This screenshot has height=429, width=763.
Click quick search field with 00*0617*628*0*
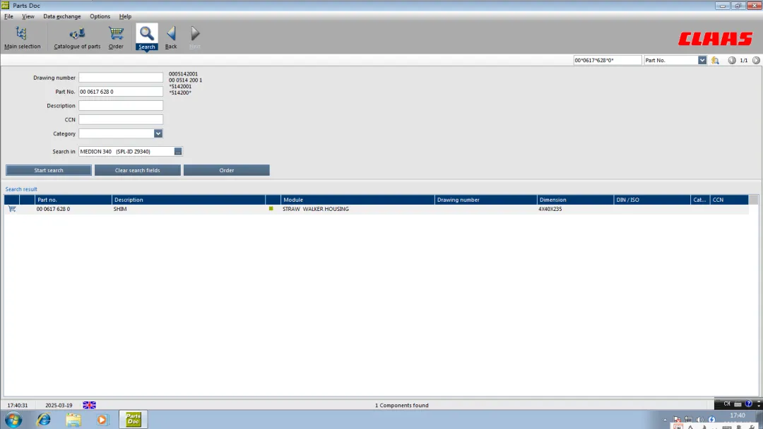pyautogui.click(x=608, y=60)
